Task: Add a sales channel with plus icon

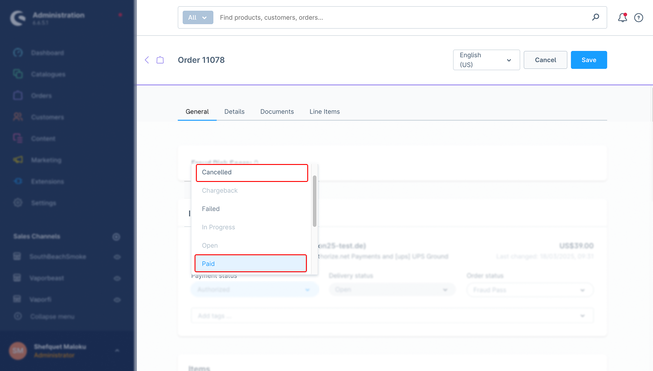Action: (x=116, y=236)
